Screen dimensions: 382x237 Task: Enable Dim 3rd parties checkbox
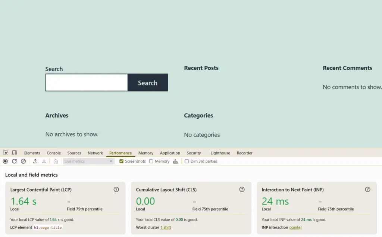click(187, 161)
